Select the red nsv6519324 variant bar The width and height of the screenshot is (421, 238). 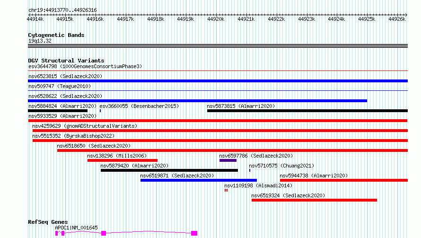314,200
